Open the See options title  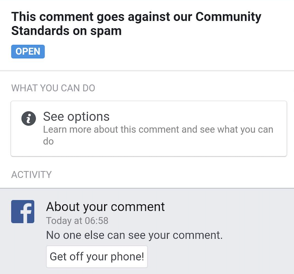[x=76, y=117]
